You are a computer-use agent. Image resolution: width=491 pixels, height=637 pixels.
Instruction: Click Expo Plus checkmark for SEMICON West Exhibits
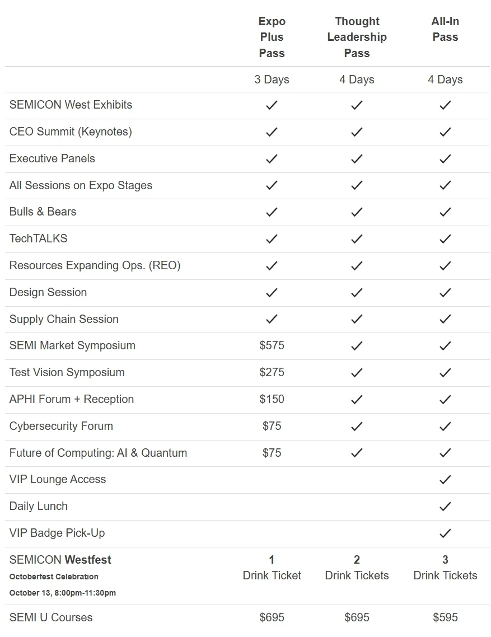(272, 105)
